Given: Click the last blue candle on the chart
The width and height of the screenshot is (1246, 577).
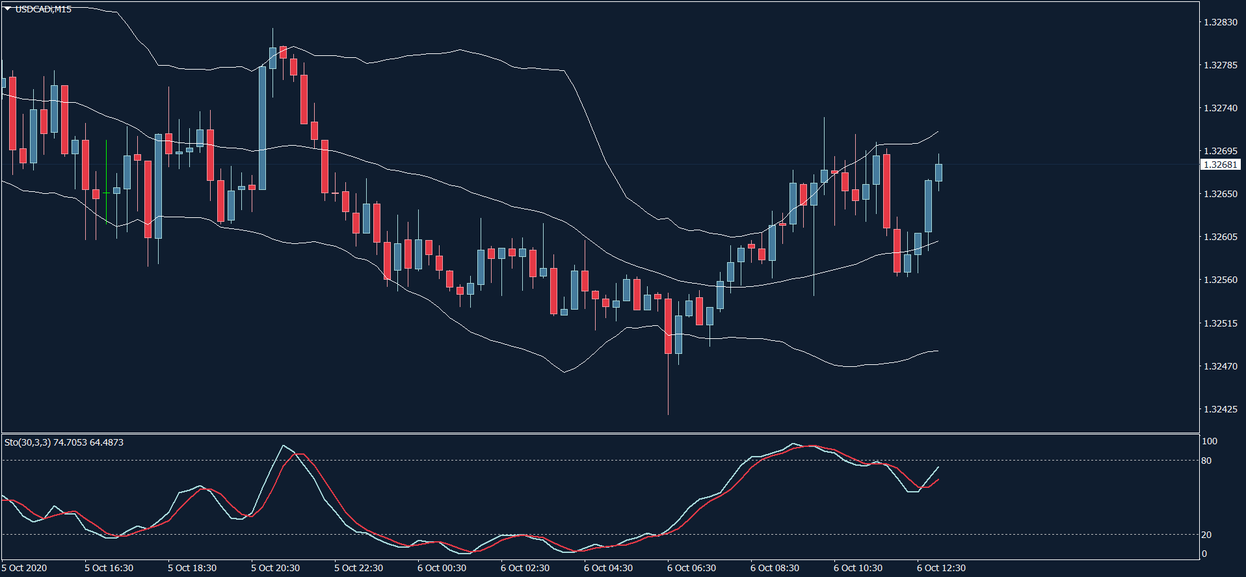Looking at the screenshot, I should point(938,172).
